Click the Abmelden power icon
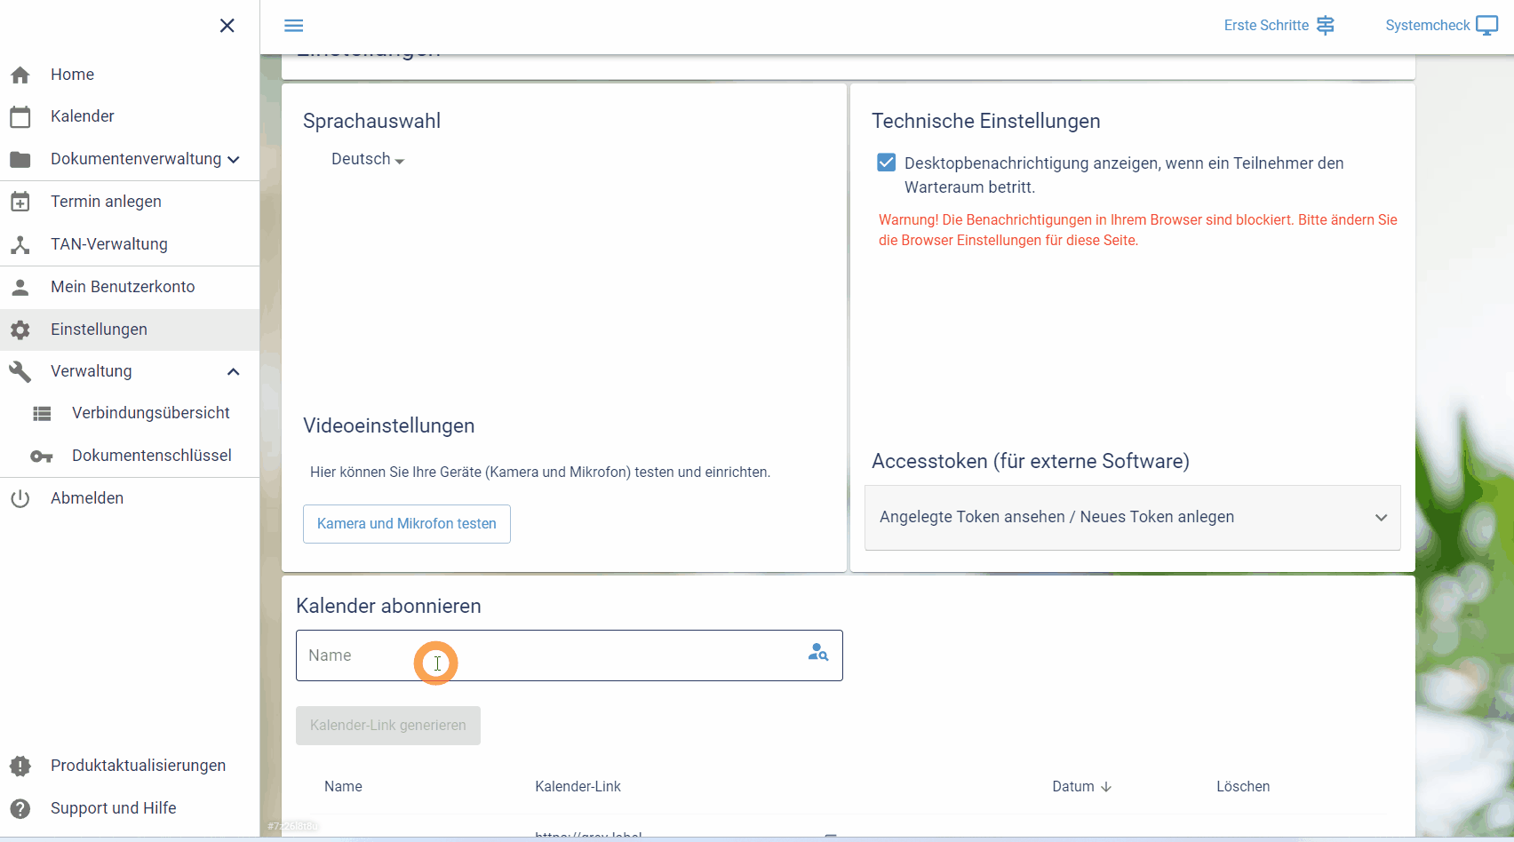 [20, 497]
